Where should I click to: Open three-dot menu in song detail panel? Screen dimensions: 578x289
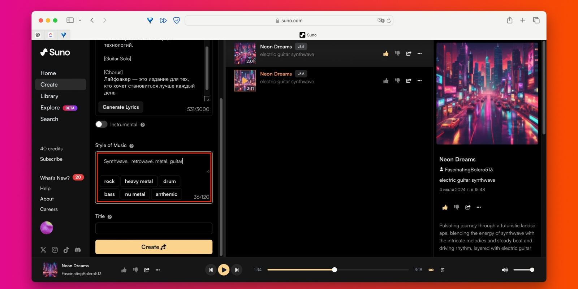[479, 207]
